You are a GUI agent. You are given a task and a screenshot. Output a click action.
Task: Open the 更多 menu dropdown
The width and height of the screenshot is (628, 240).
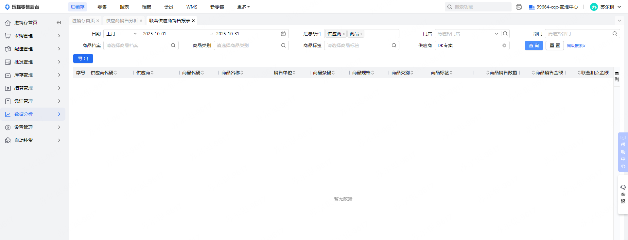point(243,7)
